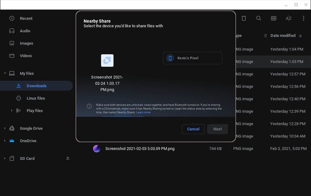Image resolution: width=311 pixels, height=196 pixels.
Task: Expand the OneDrive entry
Action: pos(5,141)
